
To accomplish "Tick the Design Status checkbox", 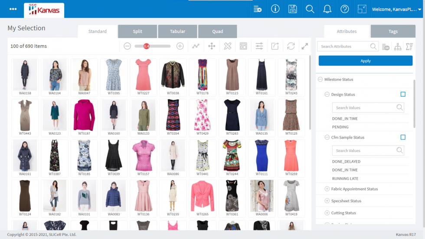I will [x=403, y=94].
